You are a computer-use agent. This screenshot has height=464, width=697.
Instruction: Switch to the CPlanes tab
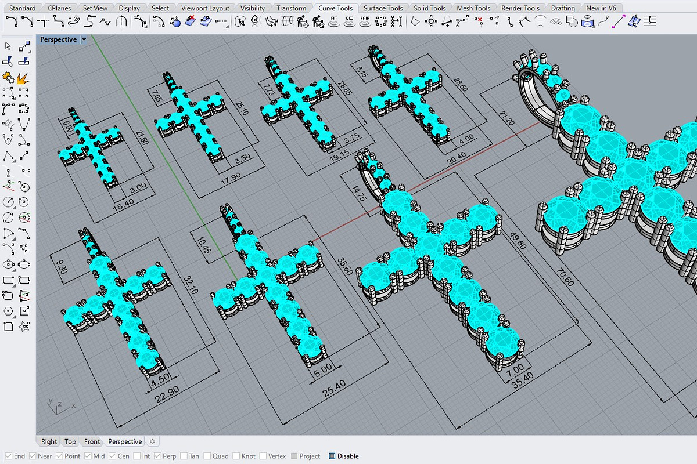pos(59,8)
